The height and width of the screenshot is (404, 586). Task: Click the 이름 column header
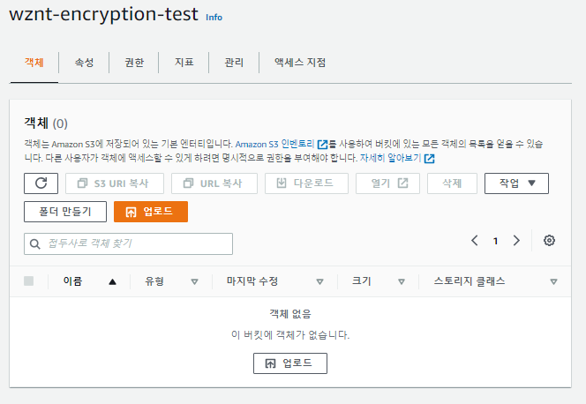[x=72, y=281]
